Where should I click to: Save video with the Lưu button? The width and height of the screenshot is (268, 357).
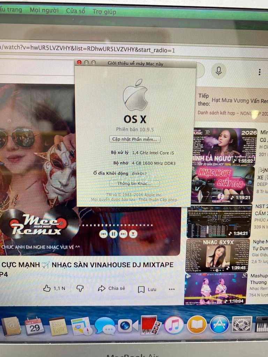147,289
